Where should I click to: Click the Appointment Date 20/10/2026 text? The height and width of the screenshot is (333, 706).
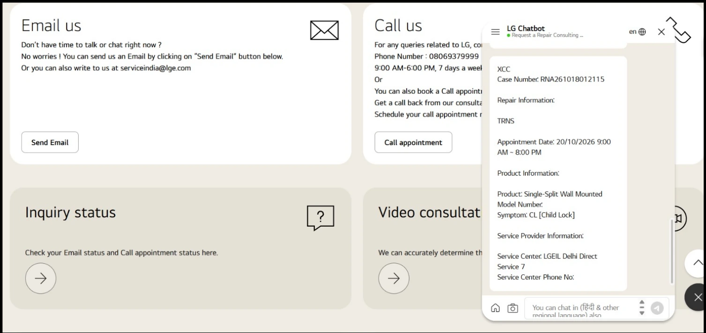(x=554, y=147)
